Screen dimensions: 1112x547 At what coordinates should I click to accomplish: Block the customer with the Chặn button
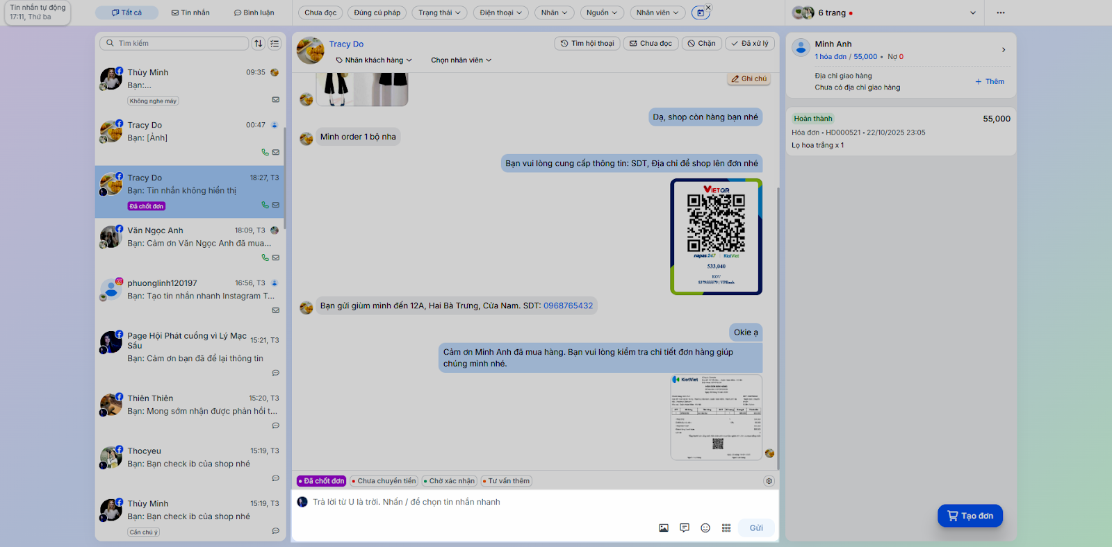tap(702, 43)
